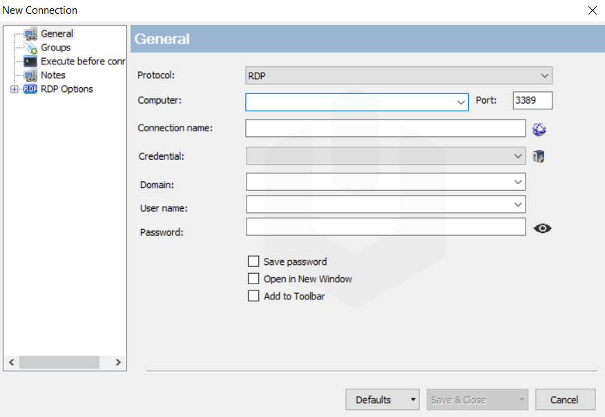Click the tree horizontal scrollbar thumb

point(59,362)
